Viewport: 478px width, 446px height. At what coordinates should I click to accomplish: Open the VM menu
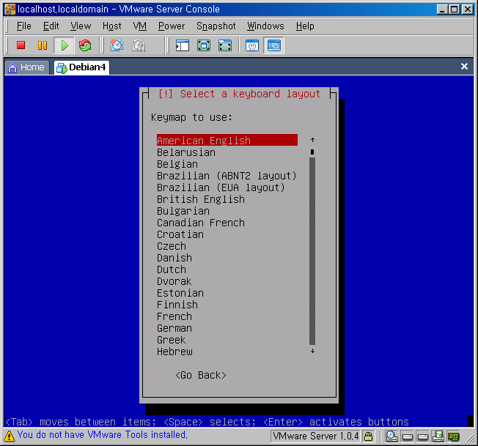(x=140, y=26)
